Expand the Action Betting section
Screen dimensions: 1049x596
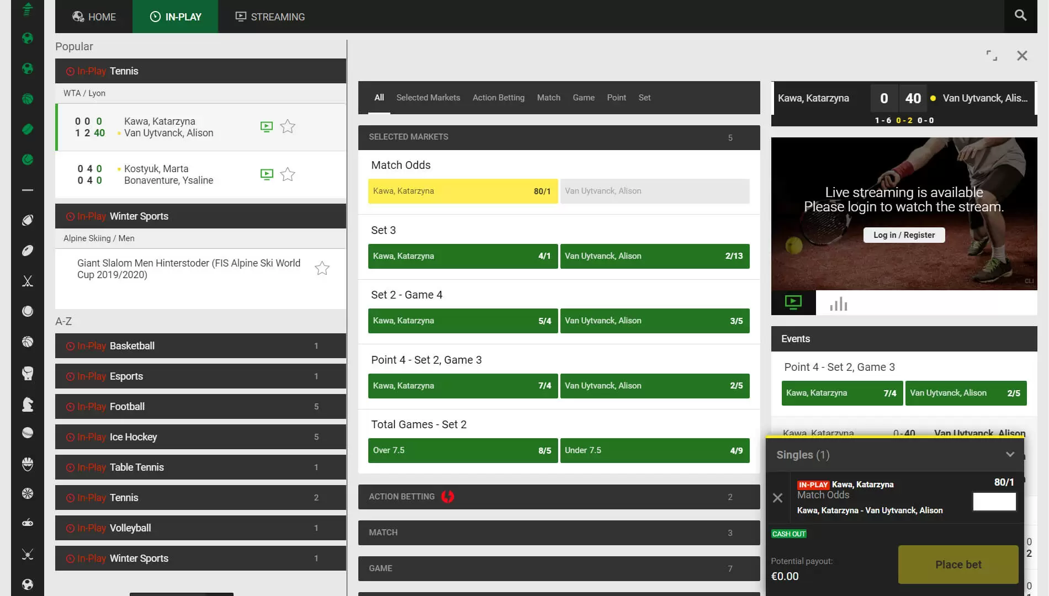(x=558, y=497)
